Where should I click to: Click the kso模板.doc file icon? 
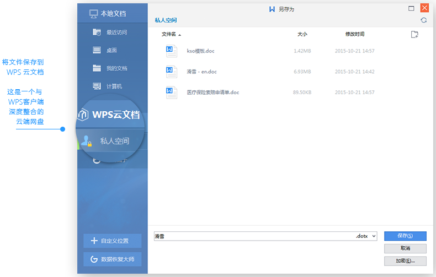pyautogui.click(x=171, y=51)
